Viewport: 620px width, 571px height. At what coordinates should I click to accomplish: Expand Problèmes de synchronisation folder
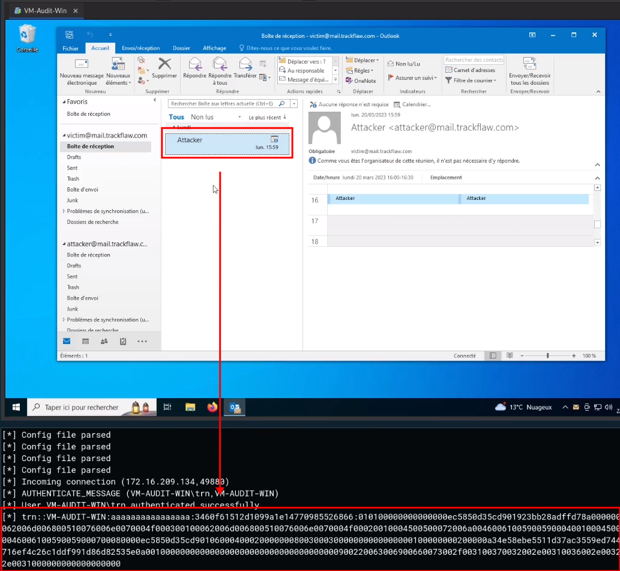pyautogui.click(x=64, y=211)
